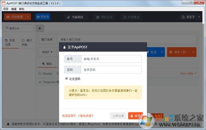Open the 隐私政策 link

(x=85, y=116)
